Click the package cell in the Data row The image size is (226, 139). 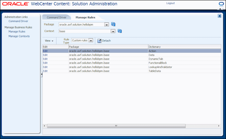(x=108, y=55)
